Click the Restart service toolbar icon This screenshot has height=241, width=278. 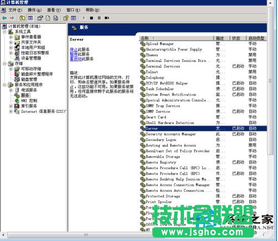click(107, 18)
